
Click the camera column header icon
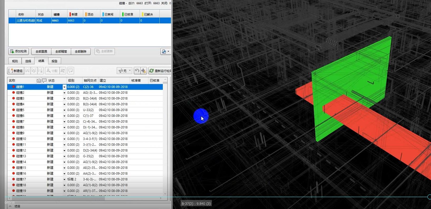pyautogui.click(x=39, y=81)
